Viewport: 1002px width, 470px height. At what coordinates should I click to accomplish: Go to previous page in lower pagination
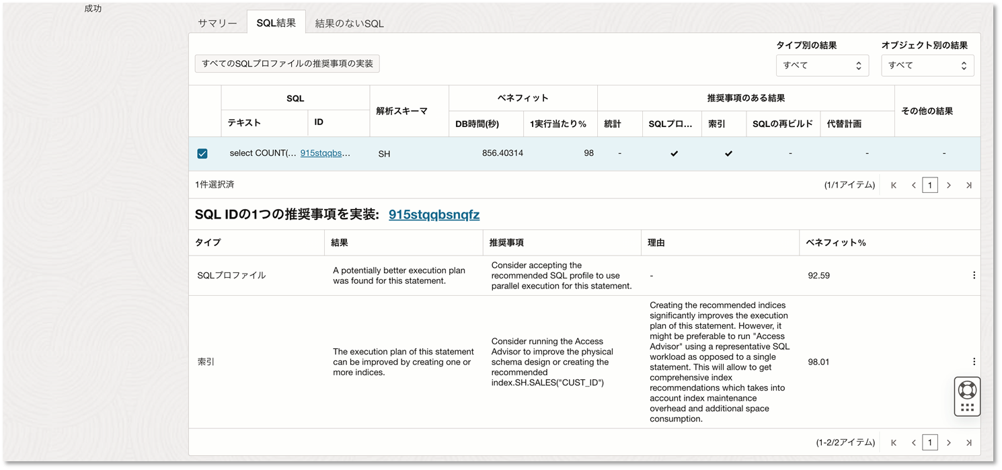tap(914, 442)
